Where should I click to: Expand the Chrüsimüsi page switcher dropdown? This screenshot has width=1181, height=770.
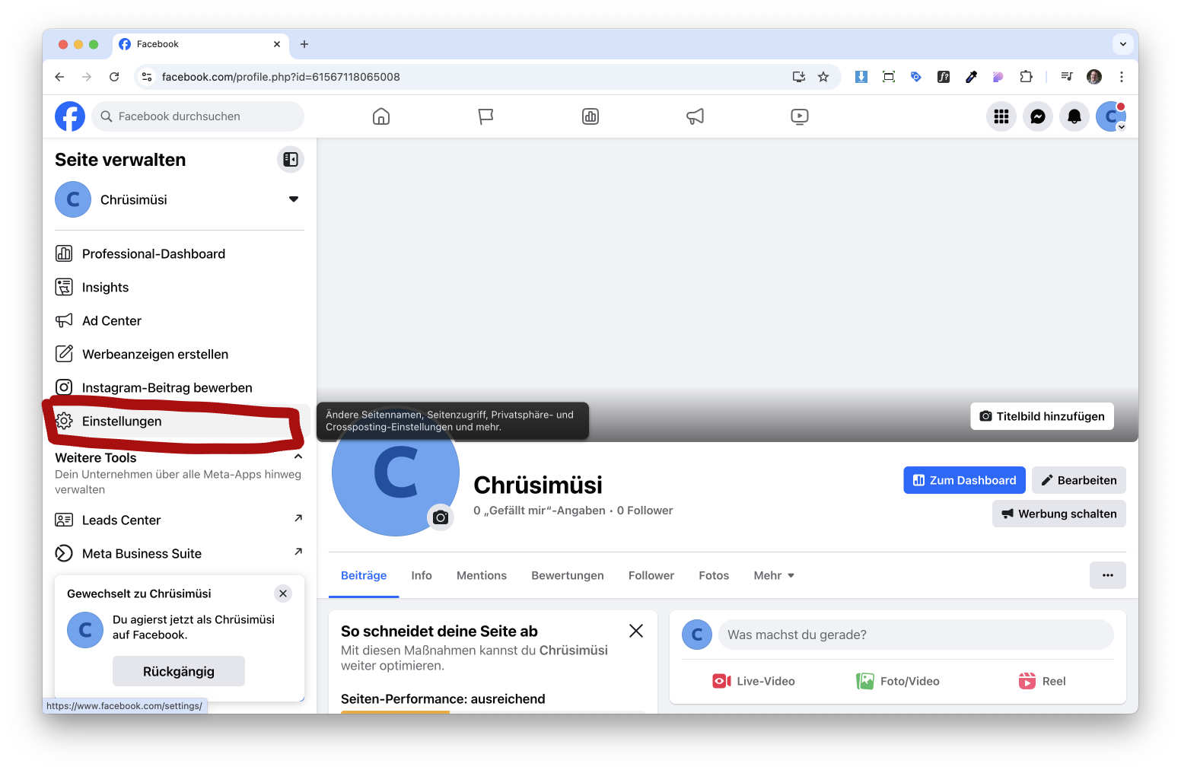pyautogui.click(x=293, y=199)
